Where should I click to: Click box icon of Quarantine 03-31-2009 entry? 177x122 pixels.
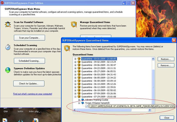point(79,59)
